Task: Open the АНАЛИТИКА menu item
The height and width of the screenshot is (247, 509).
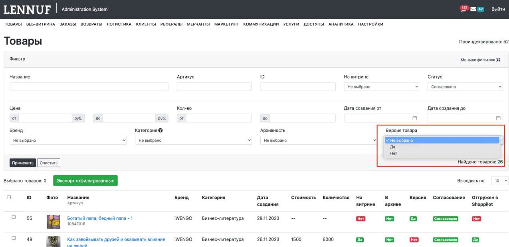Action: pyautogui.click(x=341, y=24)
